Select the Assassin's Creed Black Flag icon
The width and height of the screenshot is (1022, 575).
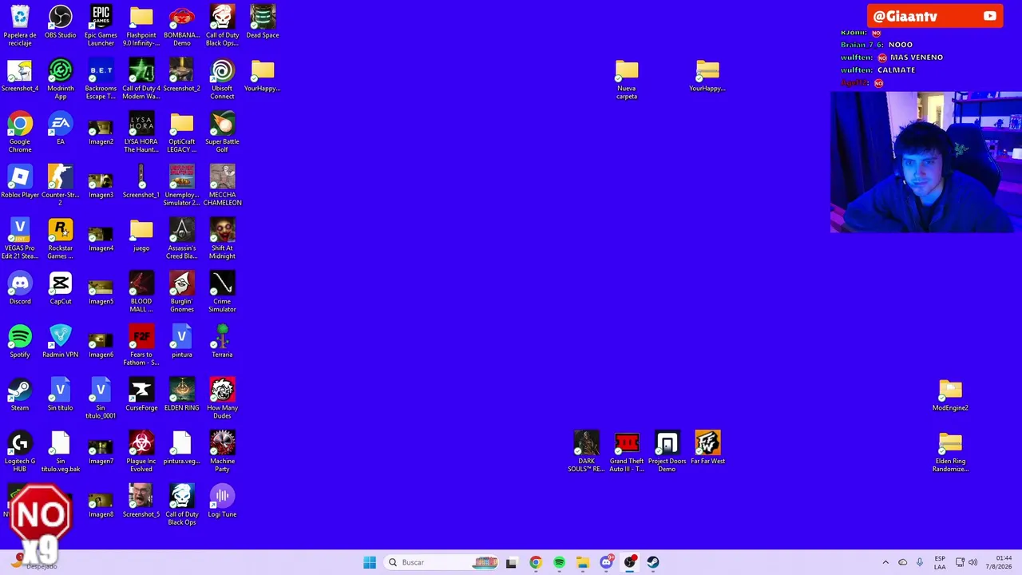(x=182, y=239)
